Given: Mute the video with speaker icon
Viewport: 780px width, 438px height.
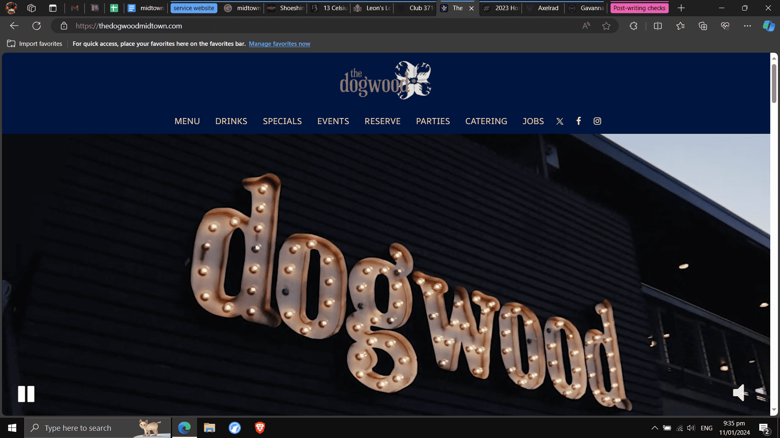Looking at the screenshot, I should [739, 393].
